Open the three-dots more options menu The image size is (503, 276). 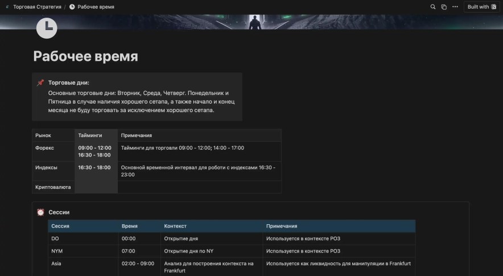click(455, 7)
